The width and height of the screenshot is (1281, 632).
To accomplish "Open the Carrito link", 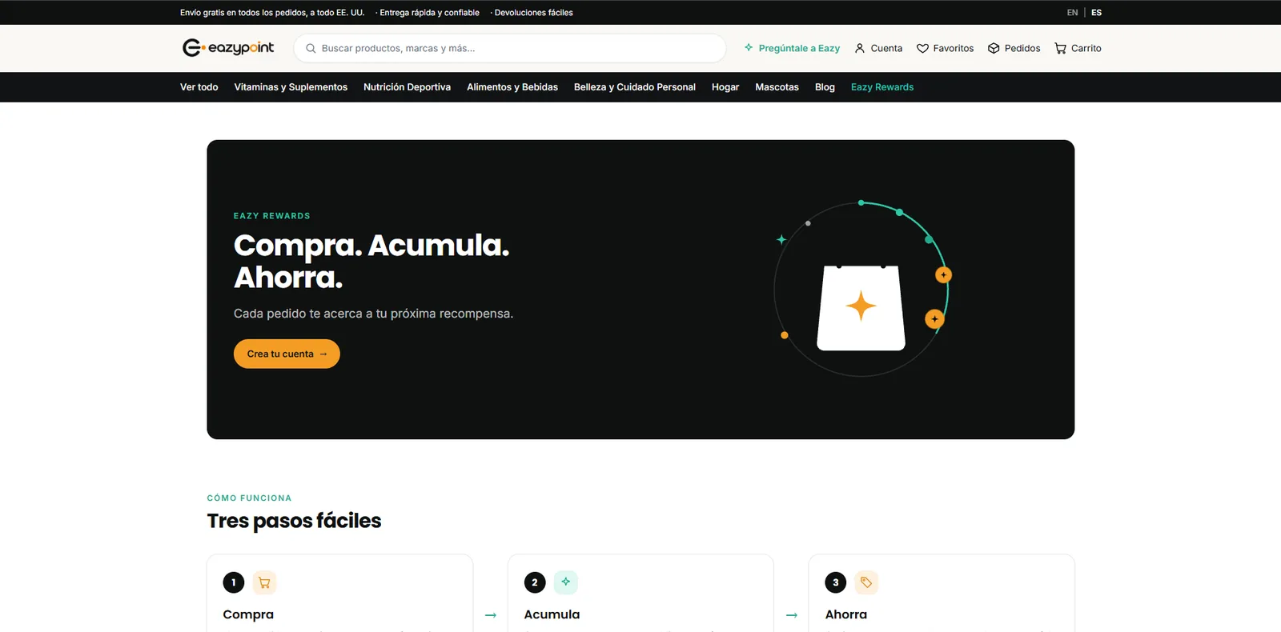I will pyautogui.click(x=1078, y=48).
